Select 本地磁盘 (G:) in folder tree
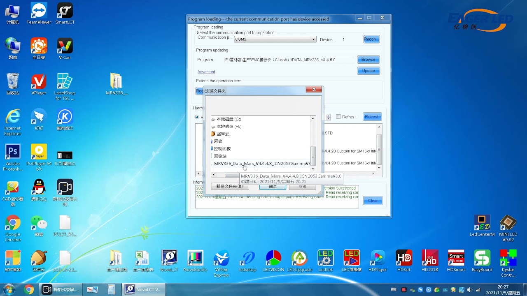 [229, 119]
